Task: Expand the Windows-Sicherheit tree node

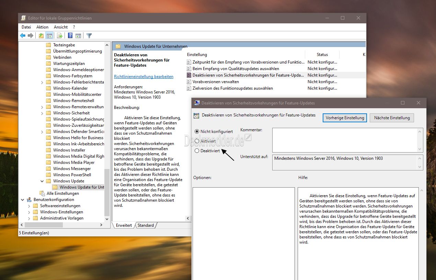Action: (42, 113)
